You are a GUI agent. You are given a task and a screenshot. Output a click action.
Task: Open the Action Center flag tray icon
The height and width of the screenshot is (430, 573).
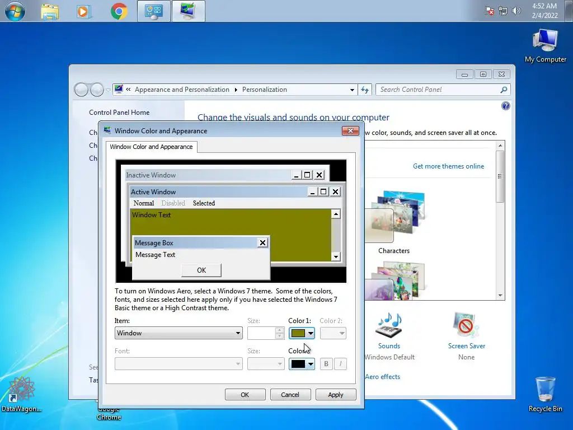(x=489, y=11)
